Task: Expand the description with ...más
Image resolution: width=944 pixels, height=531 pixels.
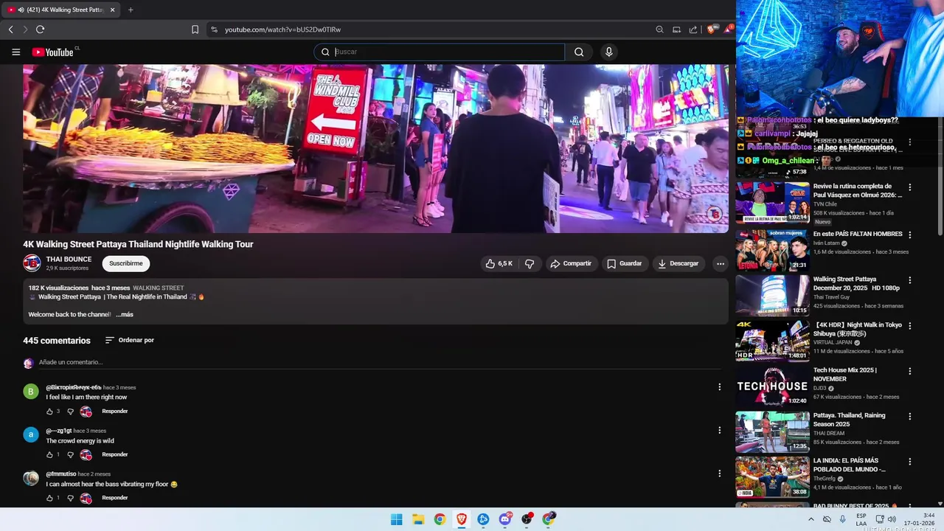Action: coord(125,314)
